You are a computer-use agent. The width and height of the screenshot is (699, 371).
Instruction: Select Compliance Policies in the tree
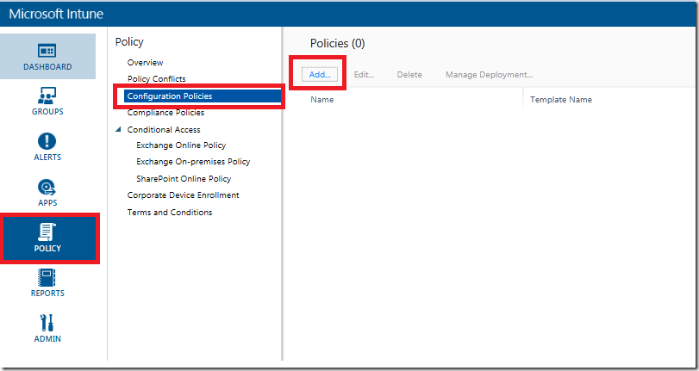tap(165, 113)
